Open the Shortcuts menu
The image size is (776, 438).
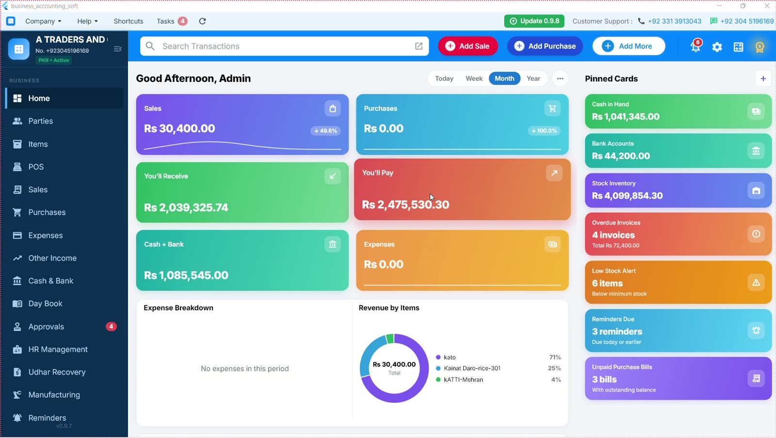tap(129, 21)
